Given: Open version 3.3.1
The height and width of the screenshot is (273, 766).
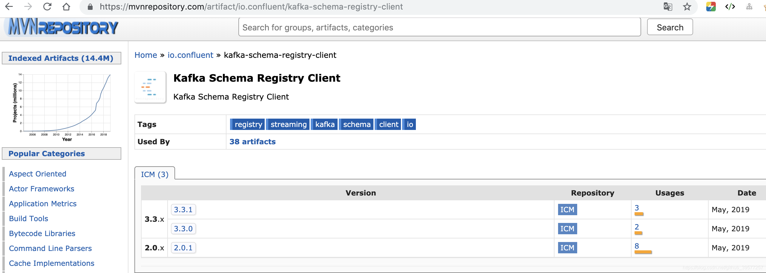Looking at the screenshot, I should point(183,210).
